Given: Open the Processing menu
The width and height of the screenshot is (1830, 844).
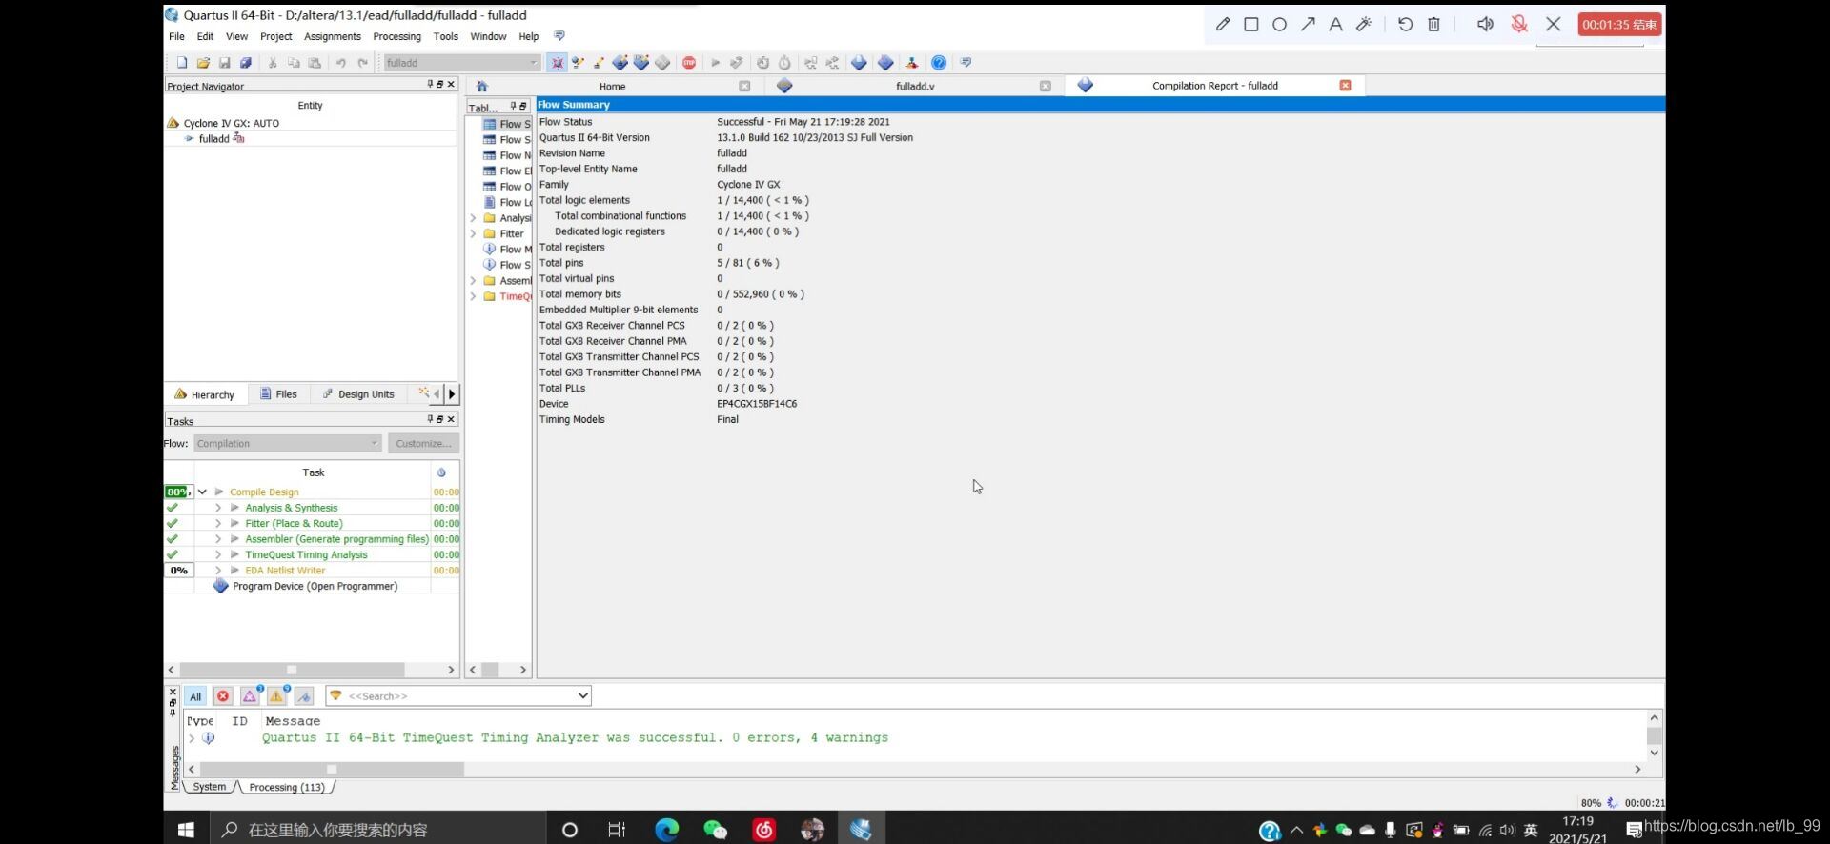Looking at the screenshot, I should coord(396,36).
